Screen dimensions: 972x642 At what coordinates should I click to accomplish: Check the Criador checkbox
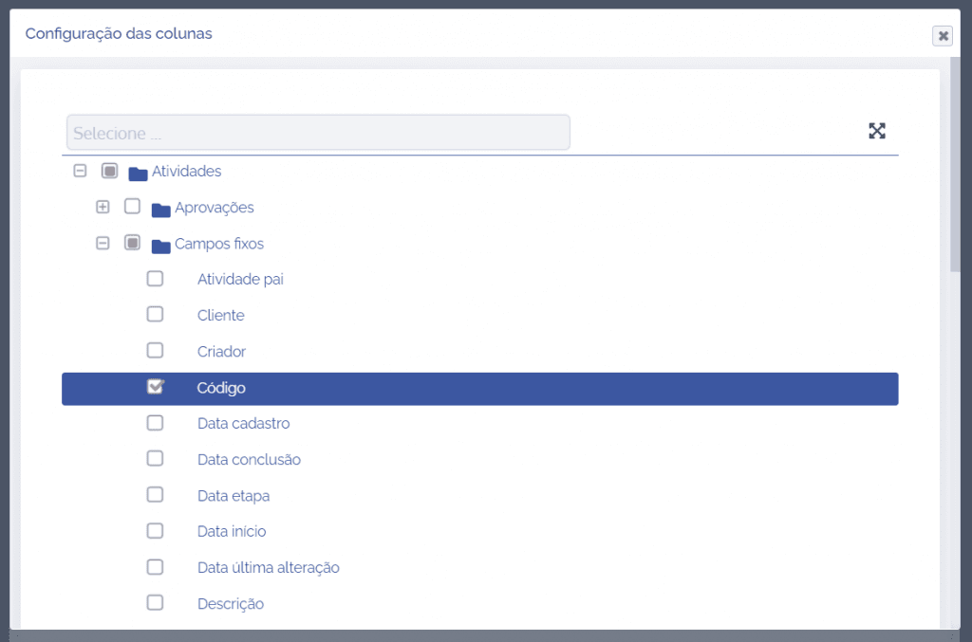pos(155,351)
